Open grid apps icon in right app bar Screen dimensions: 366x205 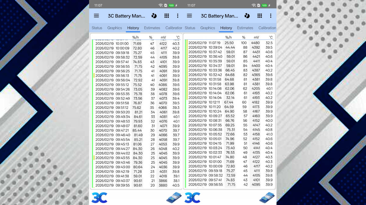click(260, 16)
